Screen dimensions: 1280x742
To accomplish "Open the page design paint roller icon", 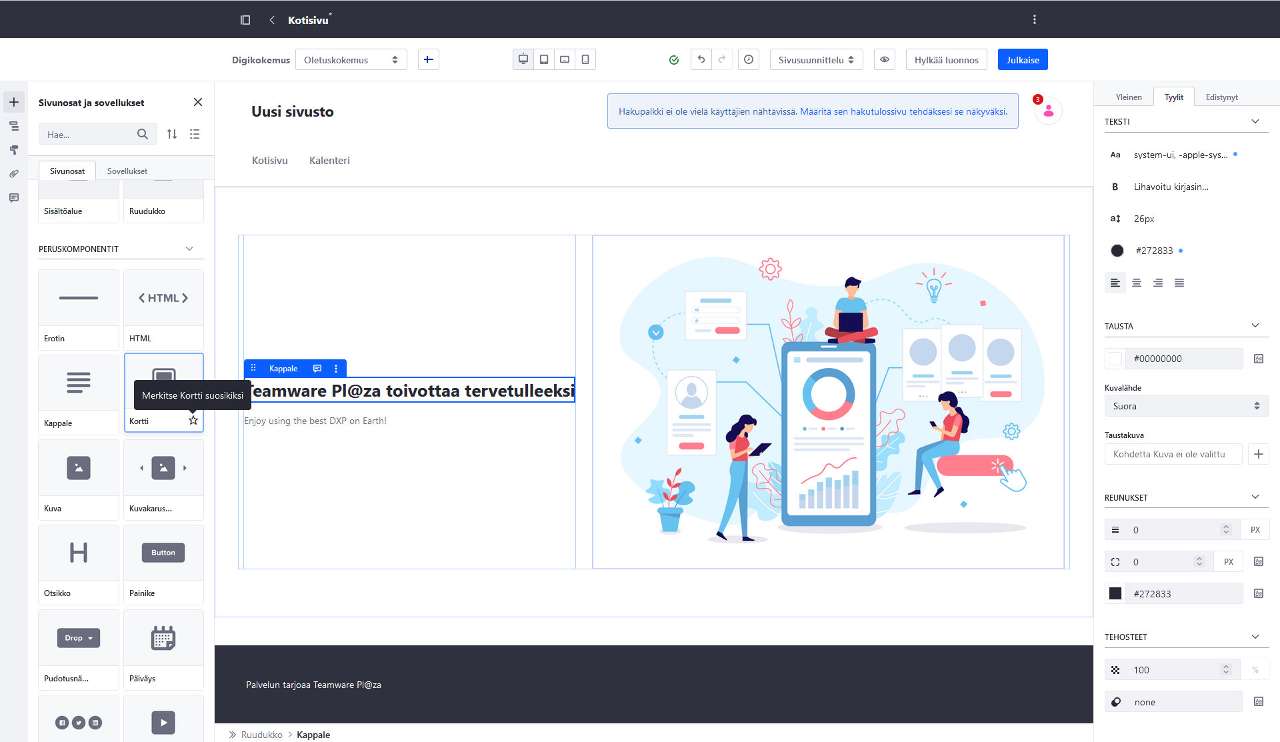I will click(14, 150).
